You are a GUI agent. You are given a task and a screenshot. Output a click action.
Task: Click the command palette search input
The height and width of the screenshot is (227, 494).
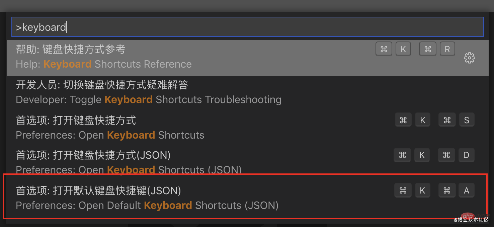[247, 27]
